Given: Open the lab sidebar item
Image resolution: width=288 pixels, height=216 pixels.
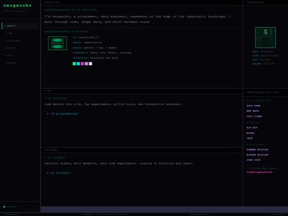Looking at the screenshot, I should click(x=20, y=33).
